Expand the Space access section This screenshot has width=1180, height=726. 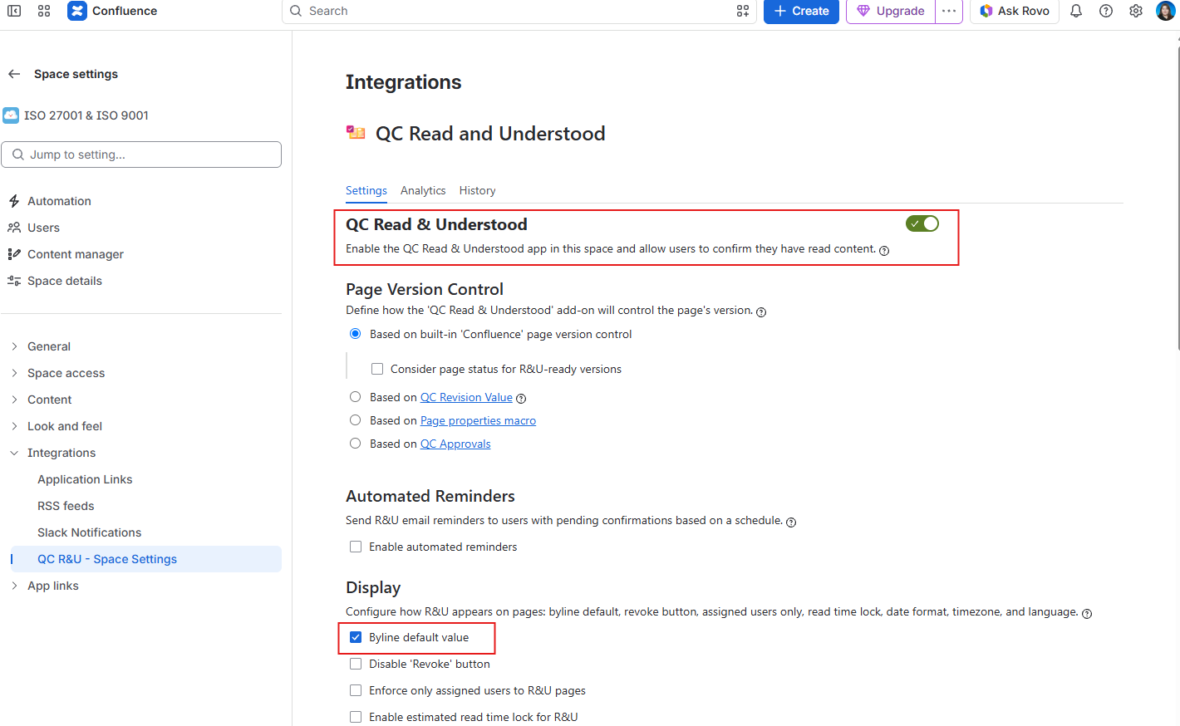(14, 373)
